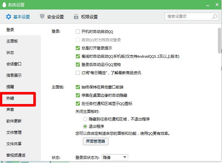Uncheck 登录后自动运行QQ宠物
The width and height of the screenshot is (222, 163).
(78, 65)
